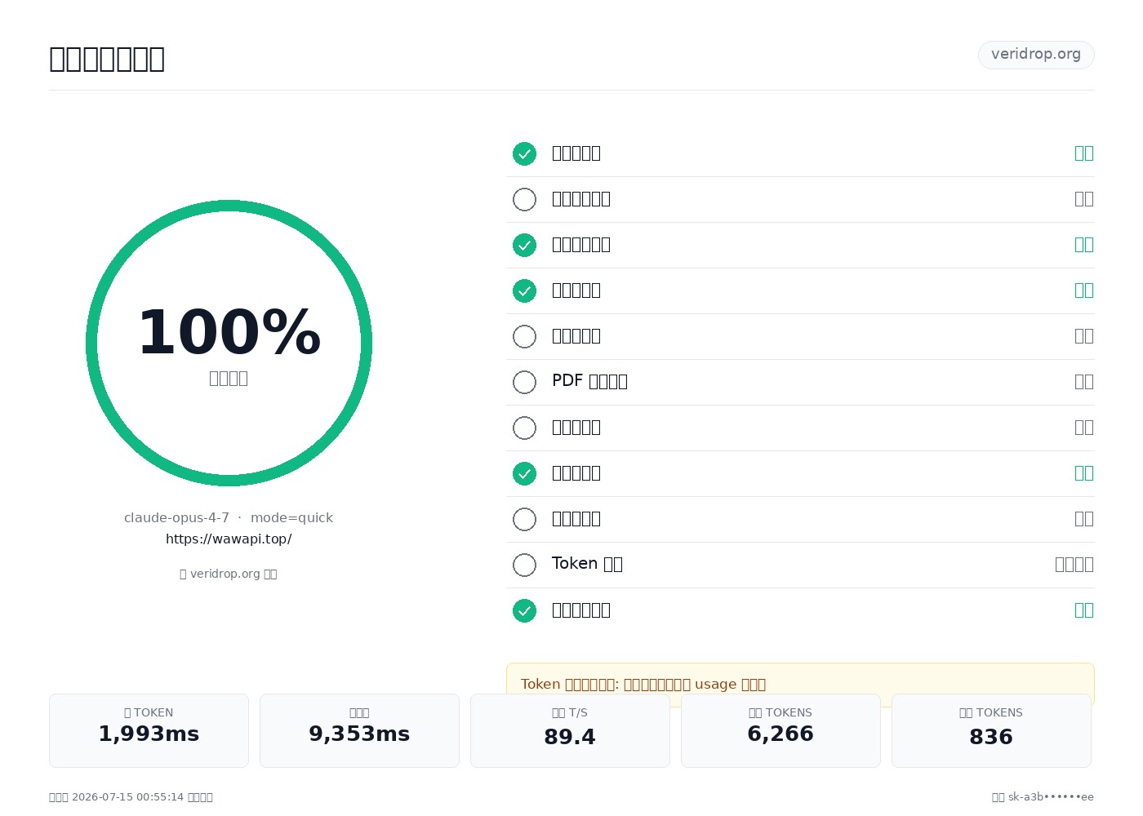Click the 6,266 TOKENS stat card

click(781, 730)
